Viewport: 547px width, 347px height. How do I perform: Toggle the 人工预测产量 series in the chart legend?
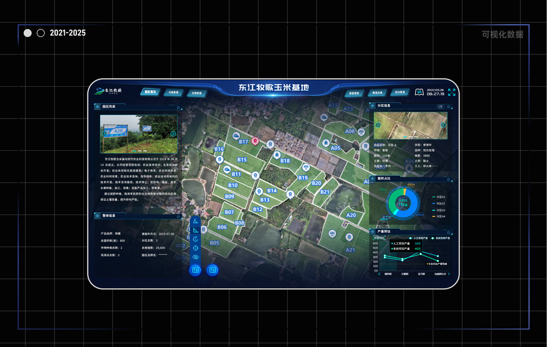(x=418, y=238)
